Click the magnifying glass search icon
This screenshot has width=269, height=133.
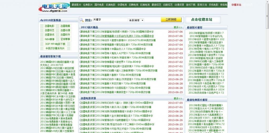(82, 20)
